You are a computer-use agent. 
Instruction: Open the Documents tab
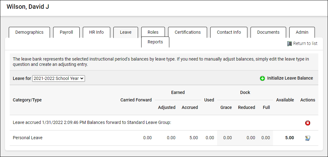(268, 32)
